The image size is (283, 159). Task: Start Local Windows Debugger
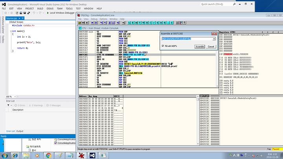(61, 13)
